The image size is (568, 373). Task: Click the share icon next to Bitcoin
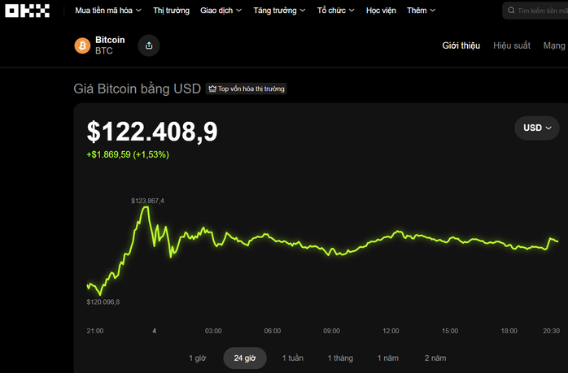(x=149, y=46)
